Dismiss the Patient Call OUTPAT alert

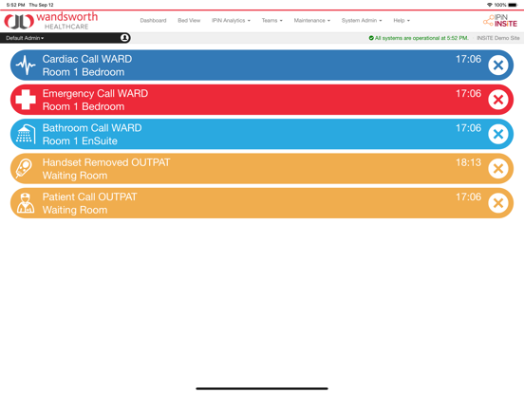[x=498, y=203]
